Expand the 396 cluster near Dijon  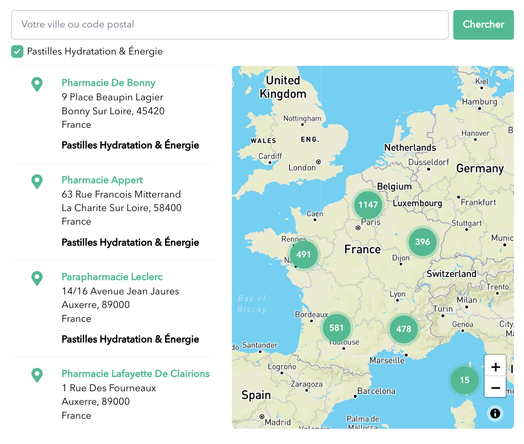click(422, 242)
